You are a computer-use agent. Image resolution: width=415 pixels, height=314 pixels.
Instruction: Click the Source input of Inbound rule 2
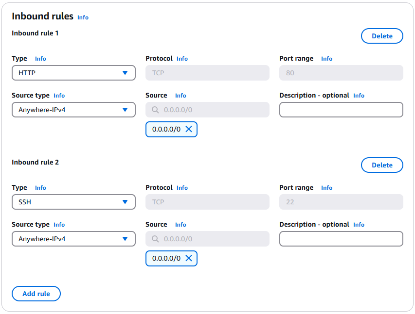[207, 239]
